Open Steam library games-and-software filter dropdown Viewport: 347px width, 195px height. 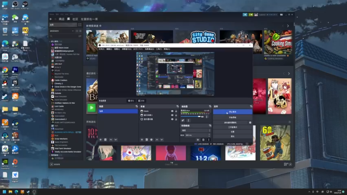(62, 31)
